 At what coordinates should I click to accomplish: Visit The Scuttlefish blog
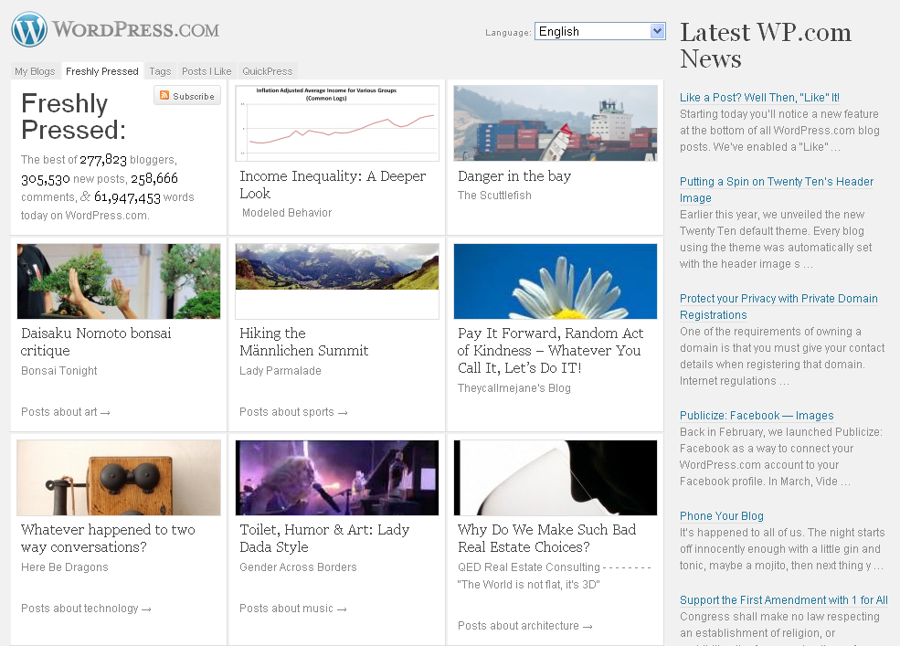click(494, 196)
